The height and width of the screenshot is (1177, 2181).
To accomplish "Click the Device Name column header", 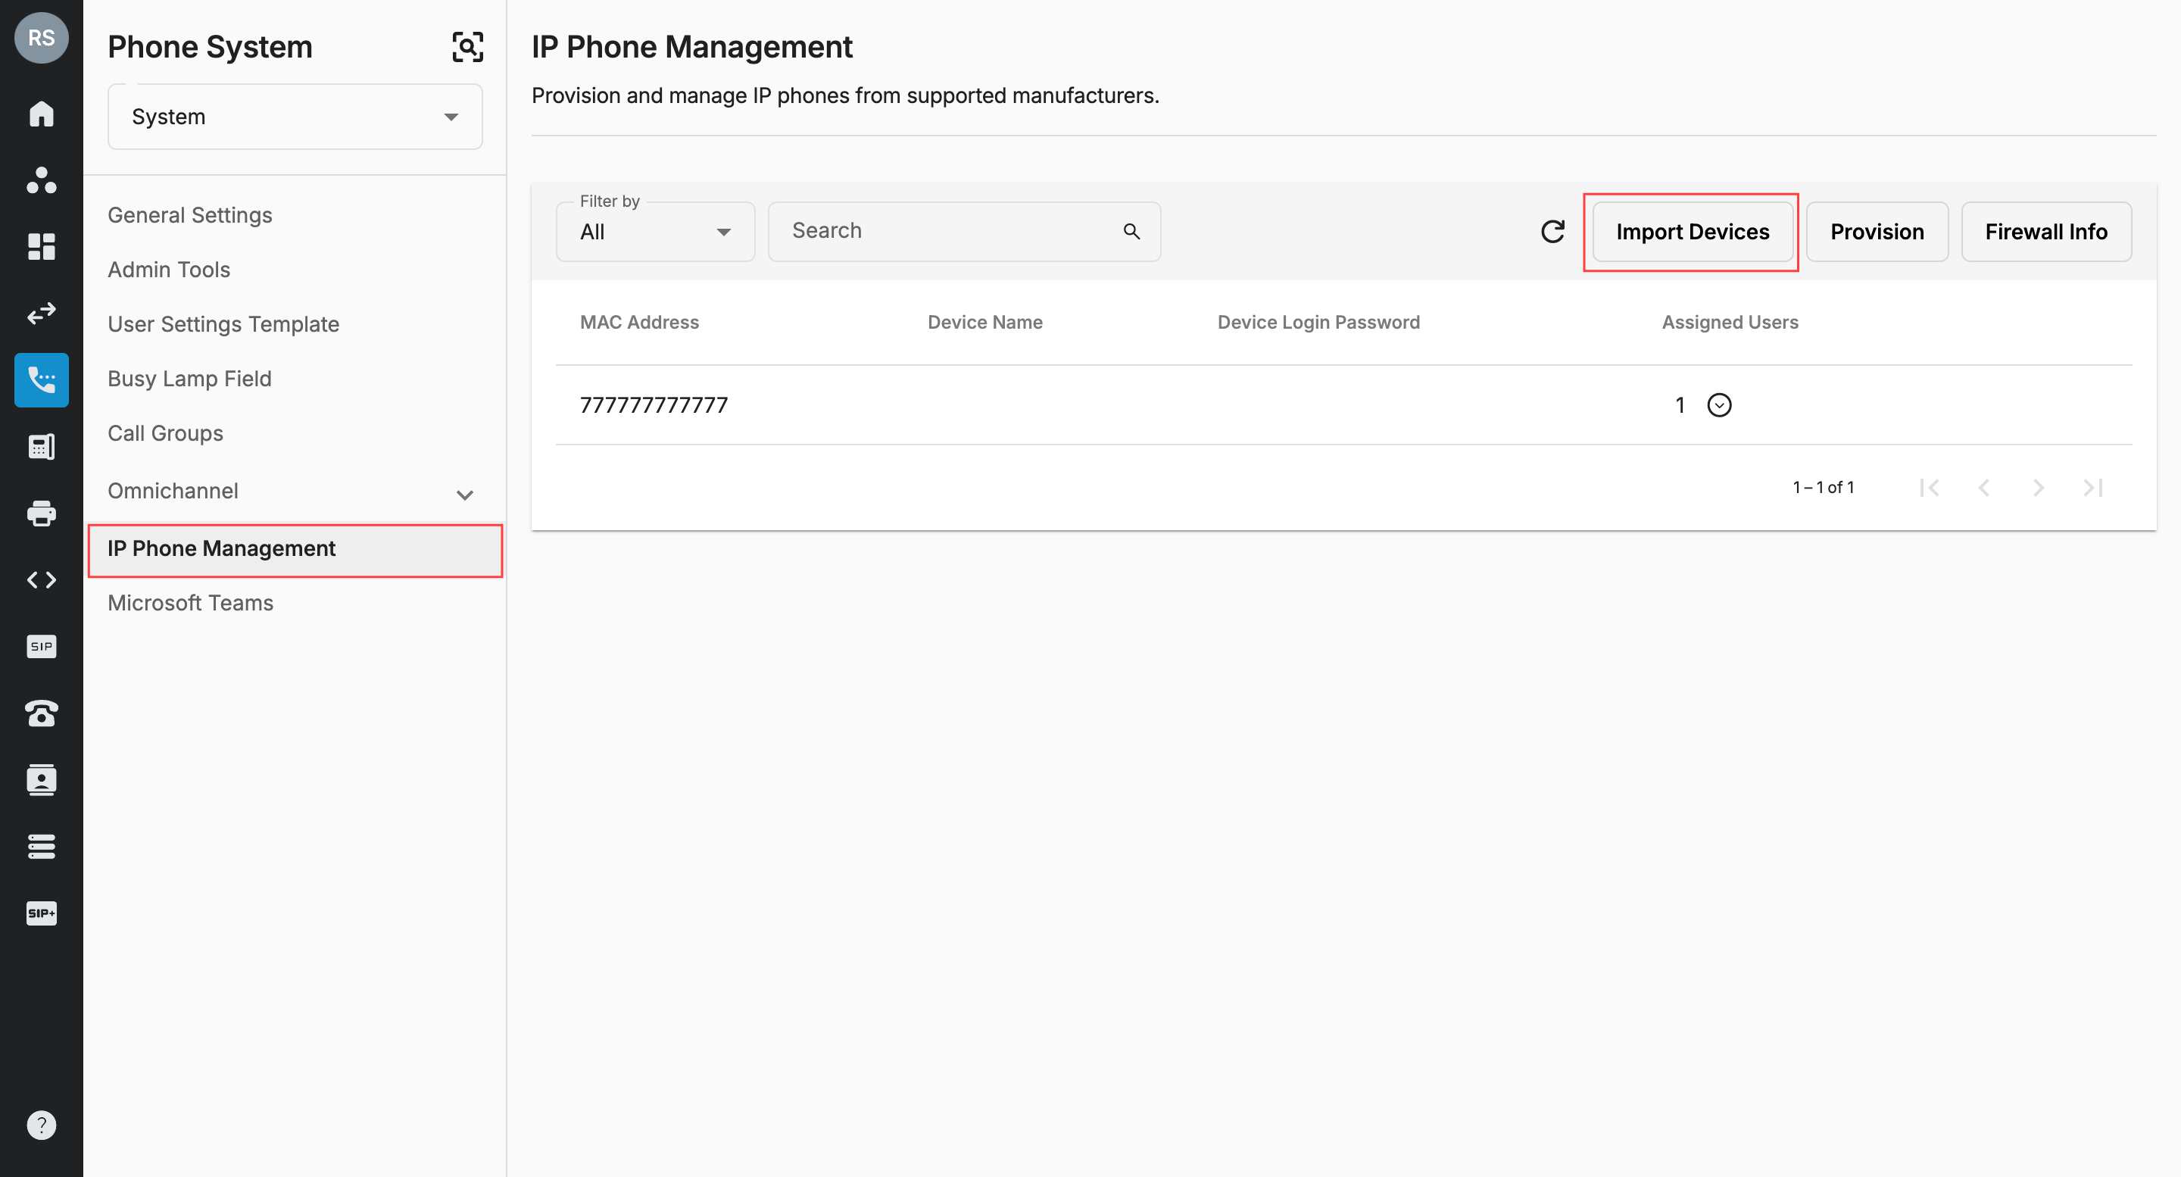I will pyautogui.click(x=984, y=323).
